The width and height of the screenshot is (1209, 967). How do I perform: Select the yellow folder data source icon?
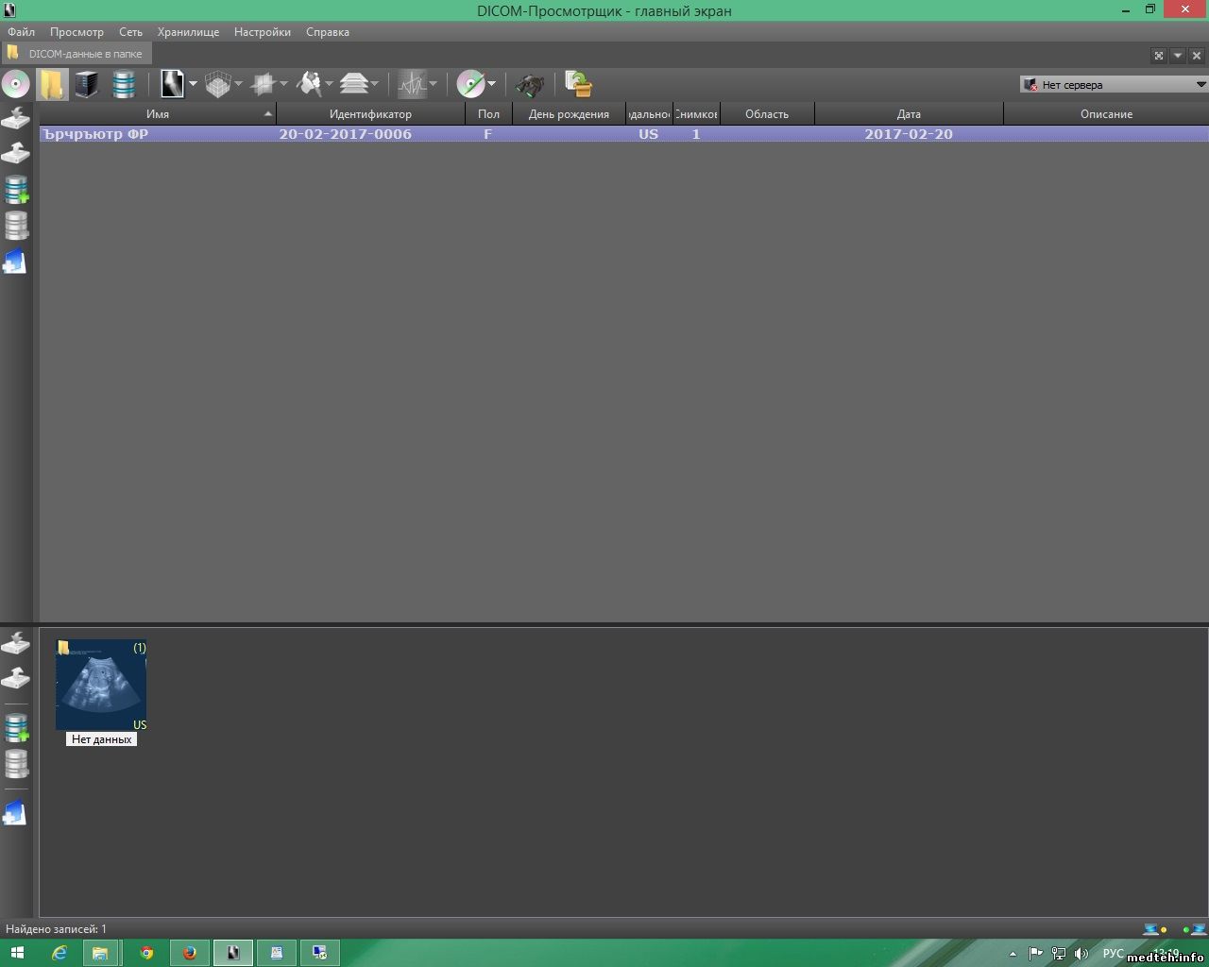52,84
